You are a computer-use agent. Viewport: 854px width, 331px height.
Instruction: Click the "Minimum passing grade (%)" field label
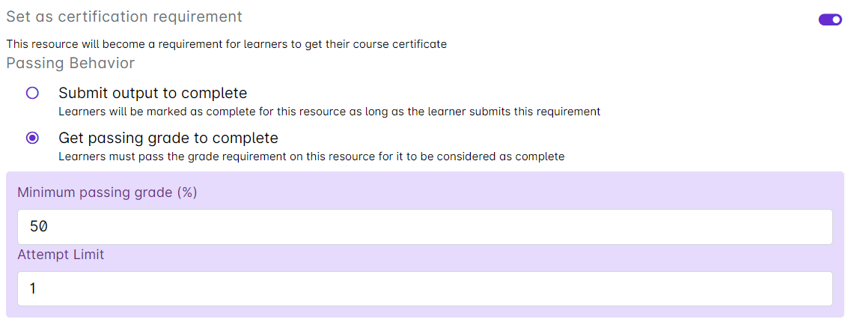click(x=107, y=192)
